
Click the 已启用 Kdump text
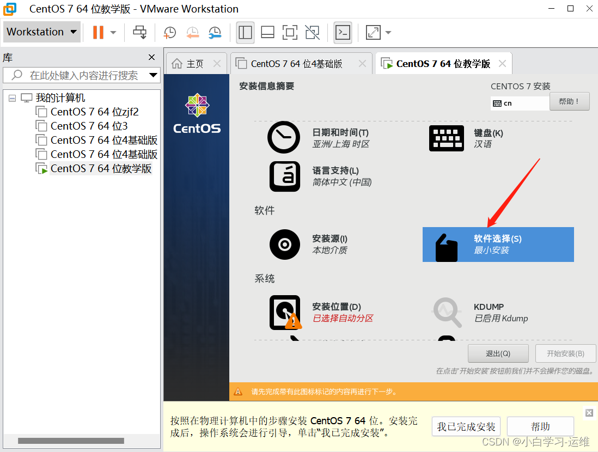[x=501, y=318]
